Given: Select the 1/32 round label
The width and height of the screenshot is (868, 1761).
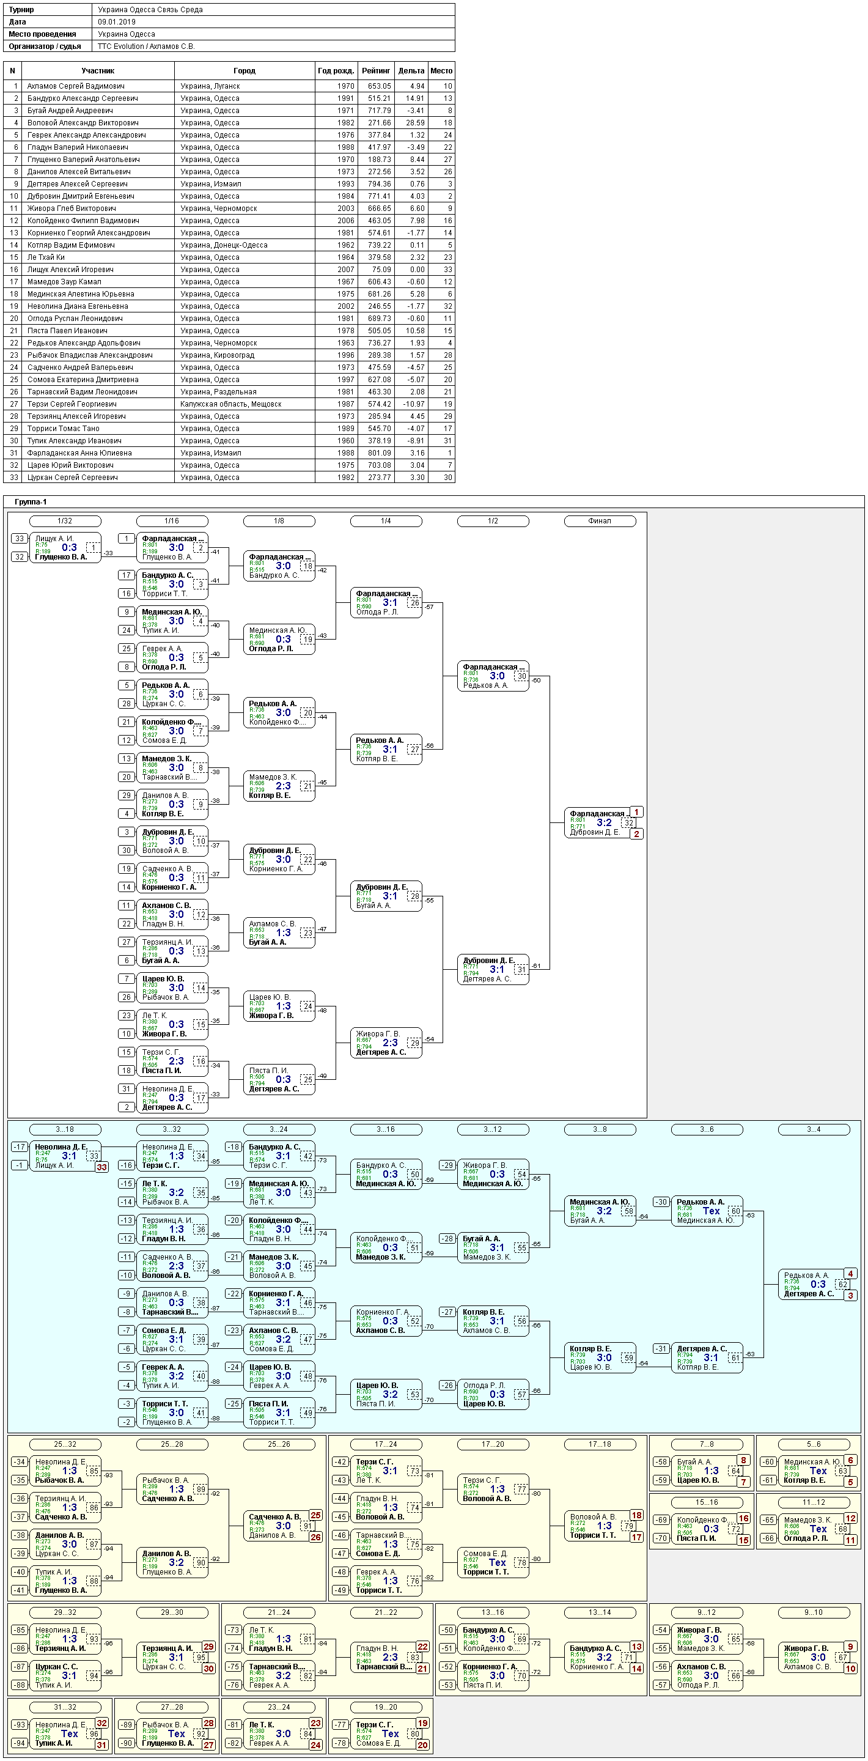Looking at the screenshot, I should [x=65, y=521].
